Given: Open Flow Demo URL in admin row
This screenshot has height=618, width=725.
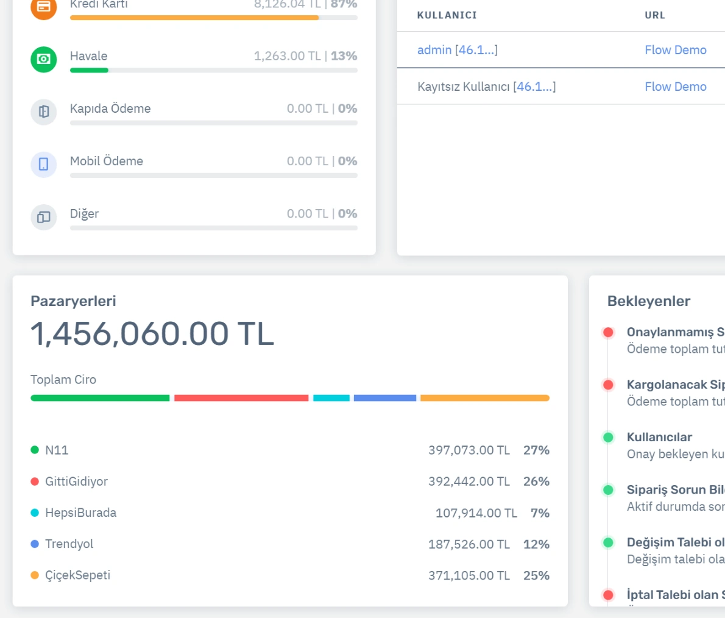Looking at the screenshot, I should pos(675,50).
